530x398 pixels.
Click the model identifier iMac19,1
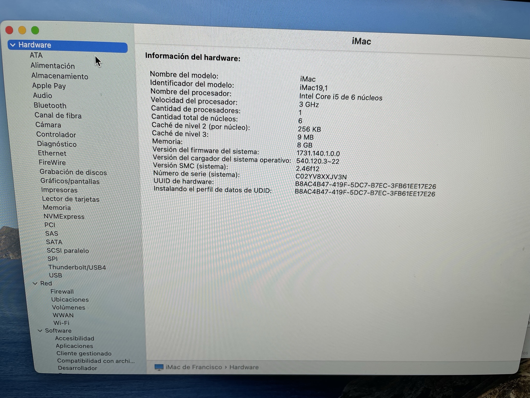tap(313, 88)
